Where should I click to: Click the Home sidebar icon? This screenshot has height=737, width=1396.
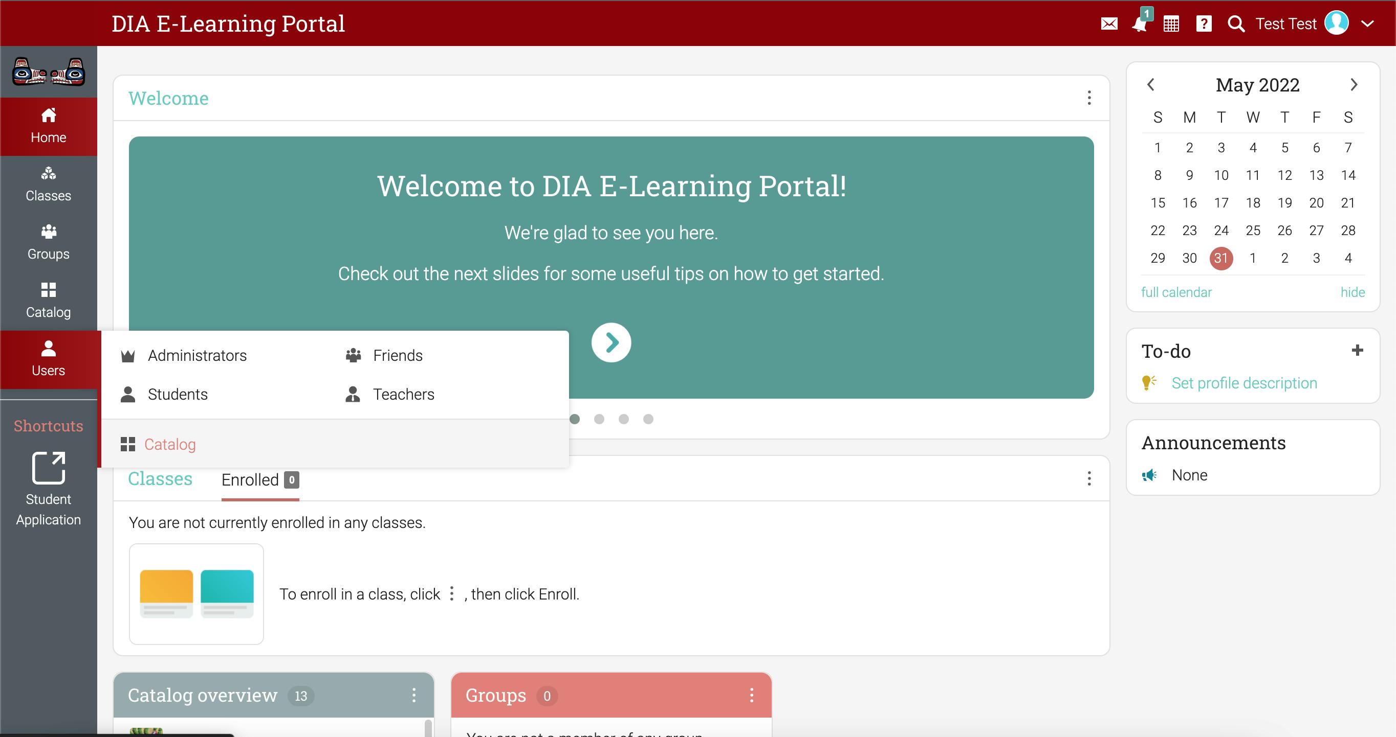point(48,126)
